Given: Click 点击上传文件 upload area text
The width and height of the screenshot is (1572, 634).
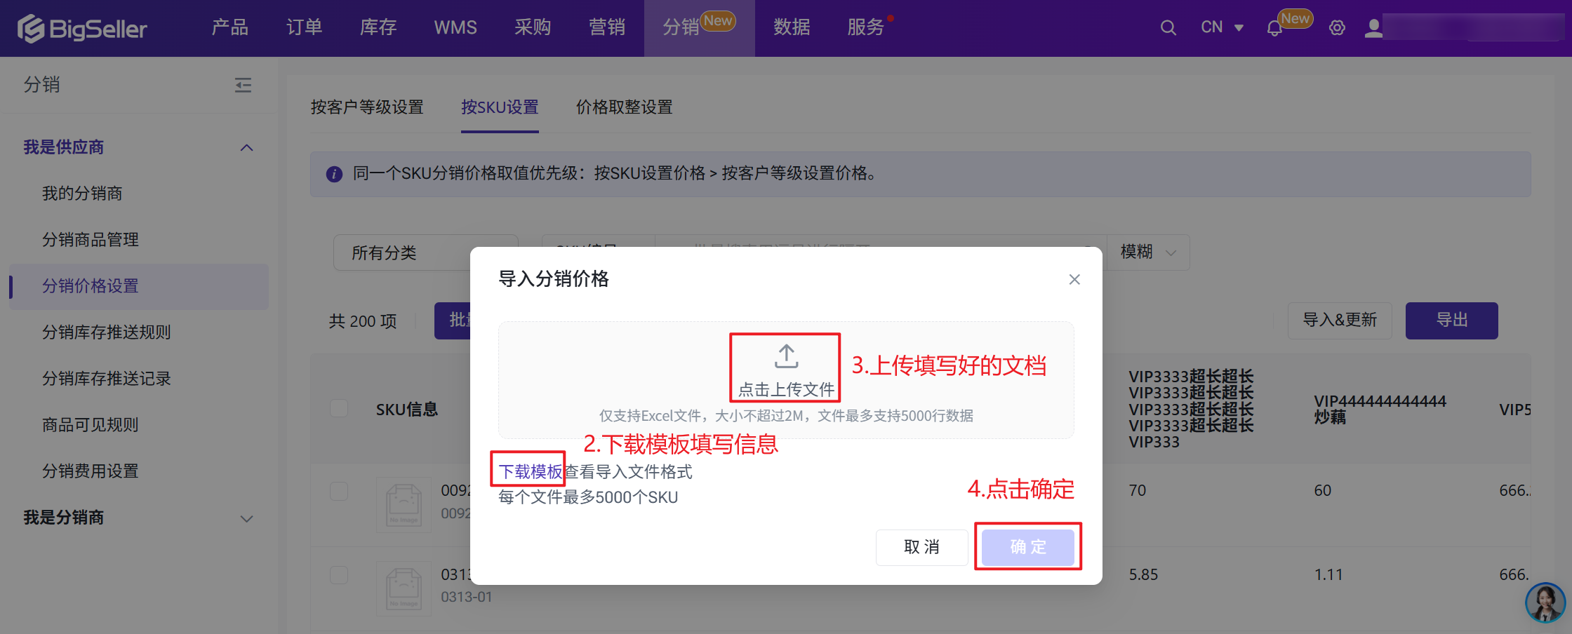Looking at the screenshot, I should click(786, 389).
